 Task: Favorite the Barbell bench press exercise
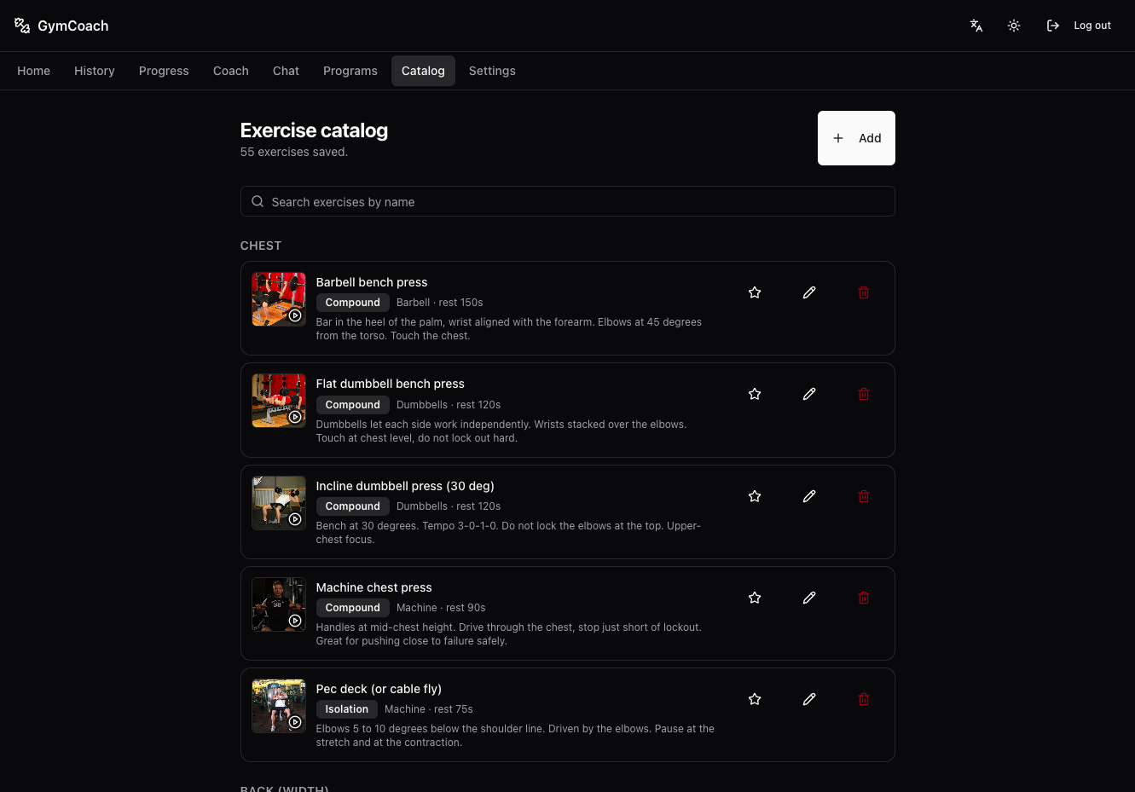pyautogui.click(x=755, y=292)
